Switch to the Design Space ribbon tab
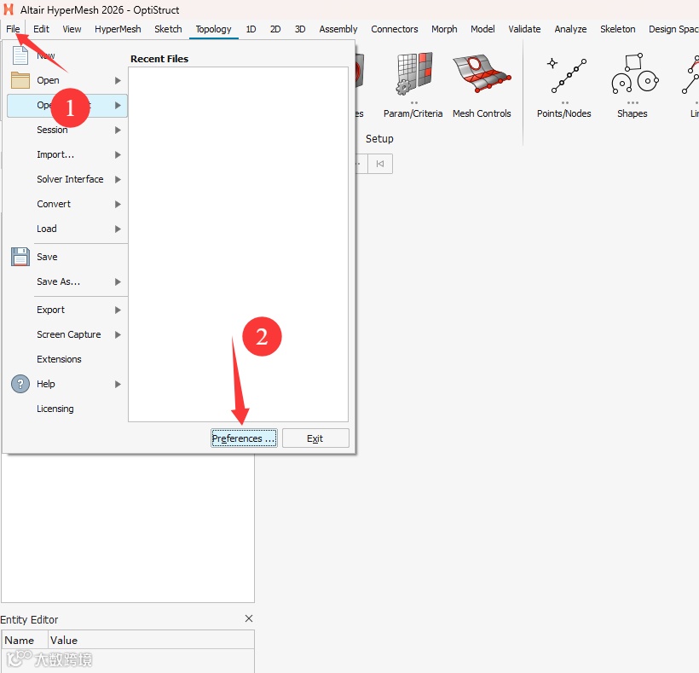The width and height of the screenshot is (699, 673). point(673,29)
